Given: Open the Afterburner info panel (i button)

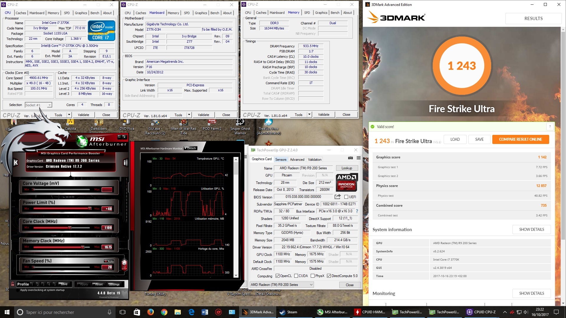Looking at the screenshot, I should [x=125, y=163].
